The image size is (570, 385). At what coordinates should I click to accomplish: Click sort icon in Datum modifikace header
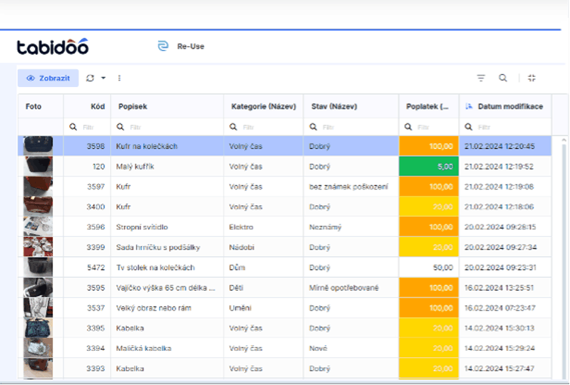pyautogui.click(x=469, y=106)
